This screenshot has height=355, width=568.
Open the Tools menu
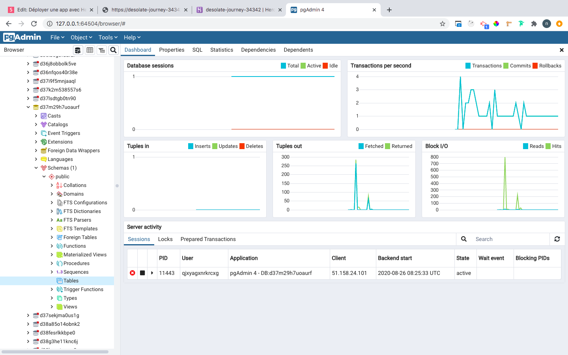pyautogui.click(x=108, y=37)
